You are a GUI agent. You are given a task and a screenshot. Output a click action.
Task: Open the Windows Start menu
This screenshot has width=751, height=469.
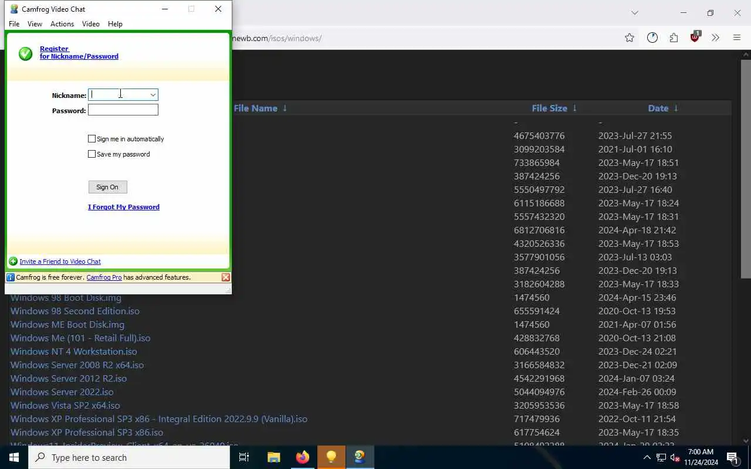coord(14,457)
